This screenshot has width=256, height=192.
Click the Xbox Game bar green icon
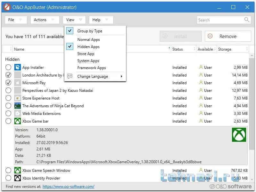(x=18, y=121)
